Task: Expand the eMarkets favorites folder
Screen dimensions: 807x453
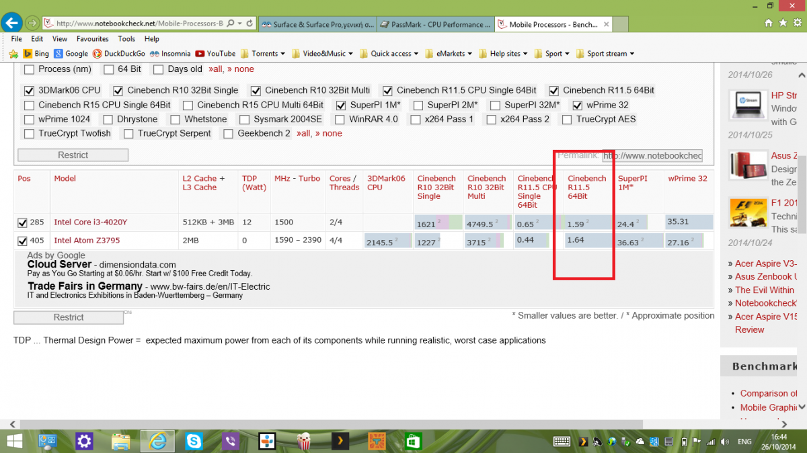Action: click(449, 54)
